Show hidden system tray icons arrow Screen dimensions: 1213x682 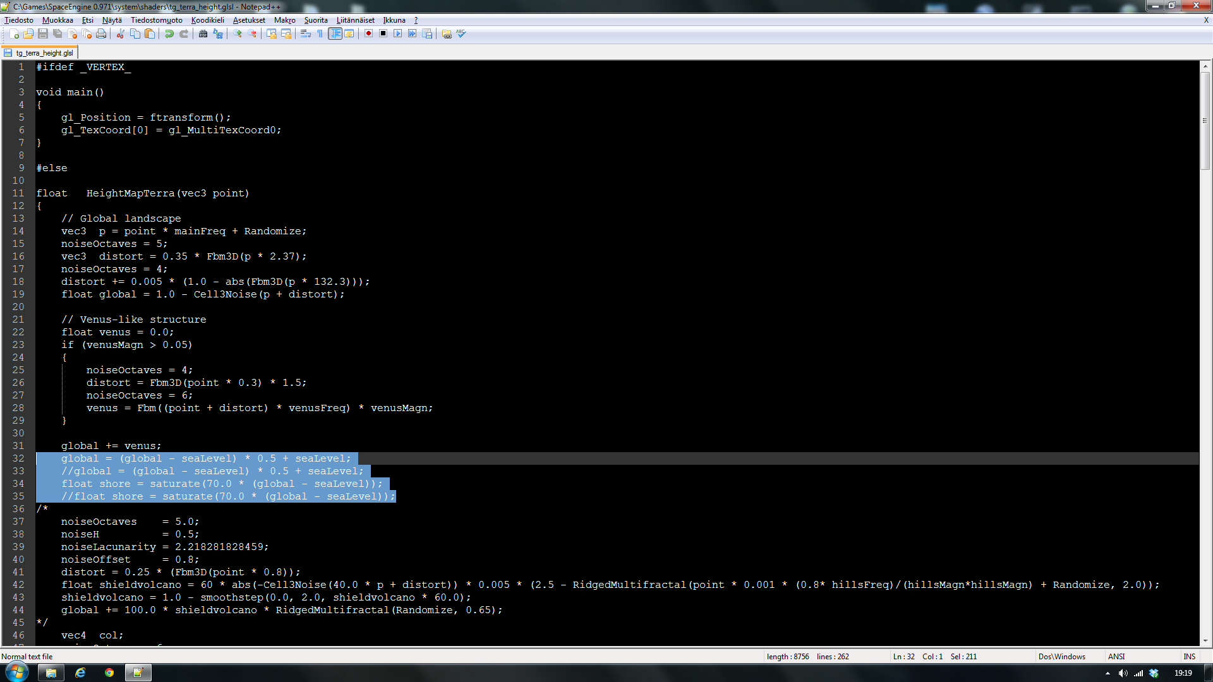coord(1107,673)
